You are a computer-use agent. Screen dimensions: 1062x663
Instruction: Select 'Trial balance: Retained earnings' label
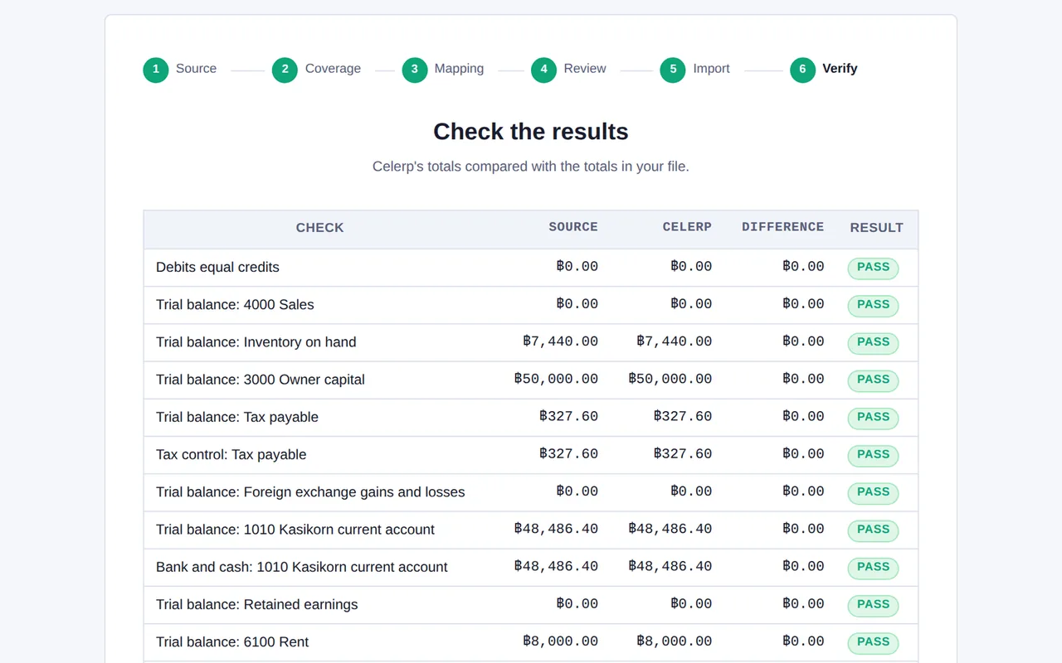[257, 605]
